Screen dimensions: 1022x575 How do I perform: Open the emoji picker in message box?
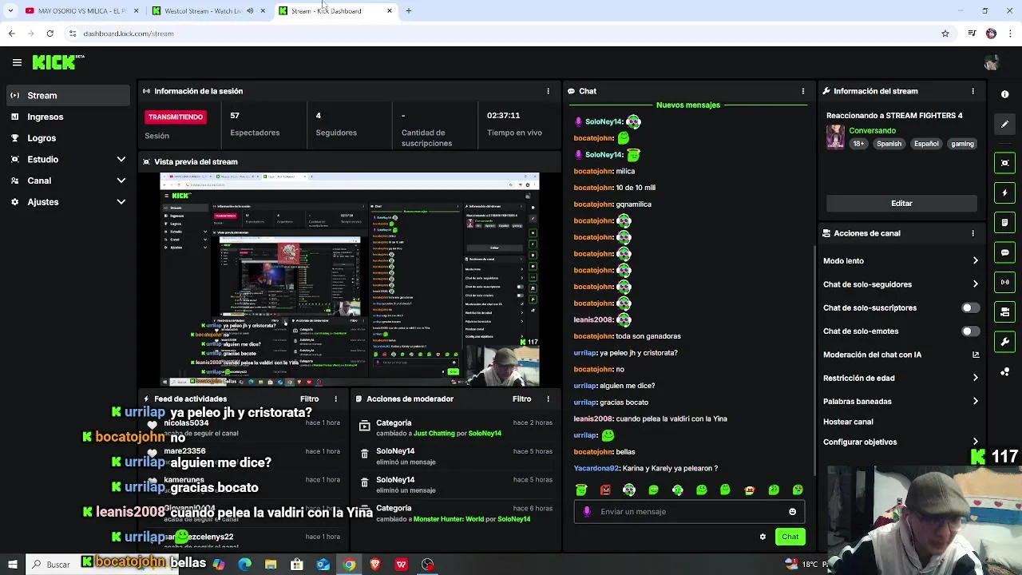(x=792, y=512)
